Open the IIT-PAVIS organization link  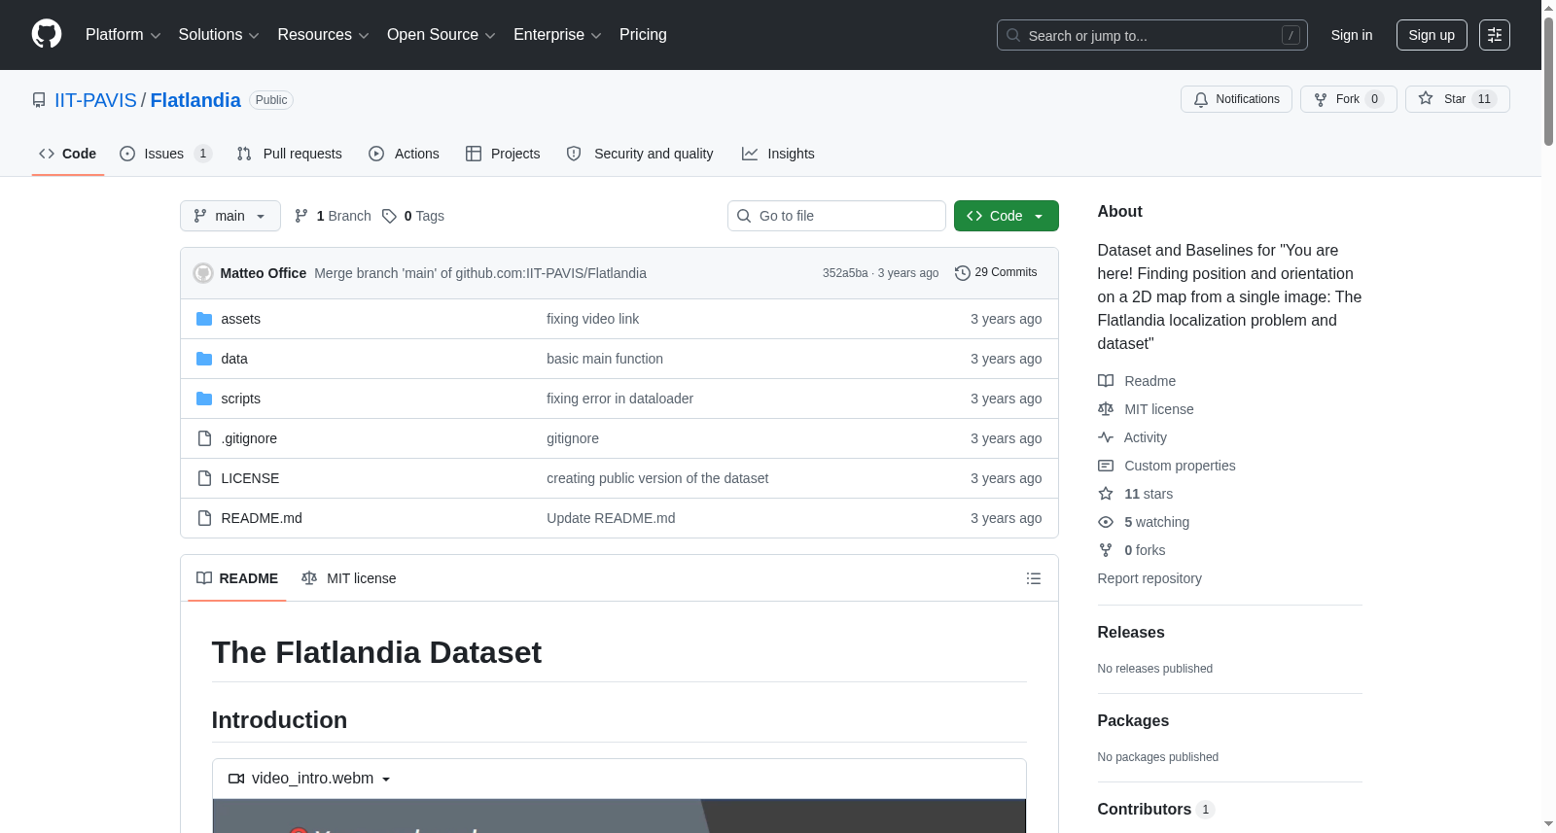coord(95,100)
